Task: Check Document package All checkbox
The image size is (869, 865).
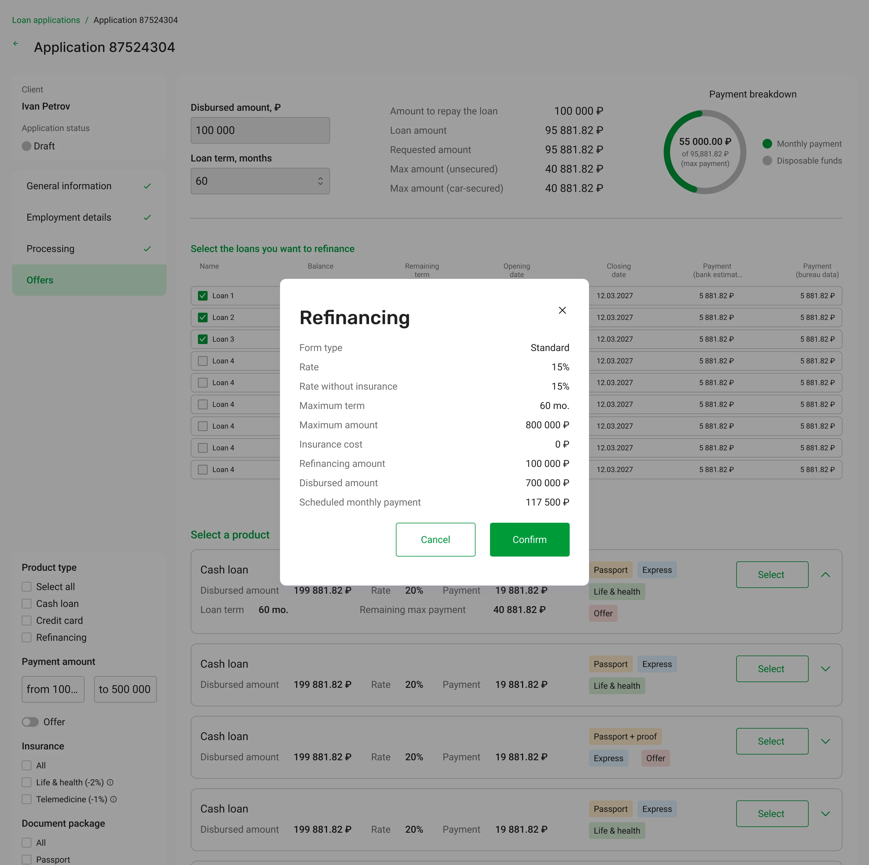Action: click(27, 842)
